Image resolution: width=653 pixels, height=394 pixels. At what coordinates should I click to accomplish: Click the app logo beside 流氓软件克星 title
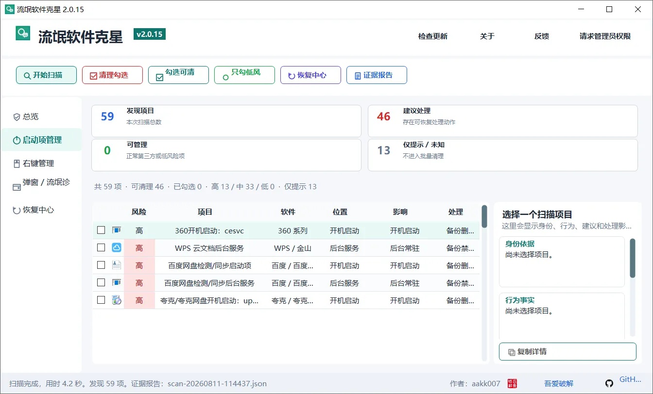(x=23, y=33)
